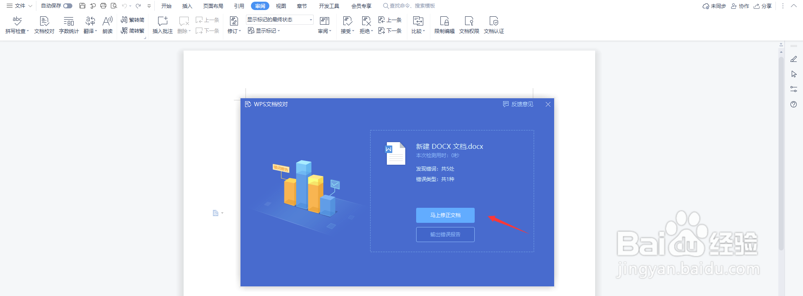
Task: Convert text with 简转繁
Action: tap(133, 31)
